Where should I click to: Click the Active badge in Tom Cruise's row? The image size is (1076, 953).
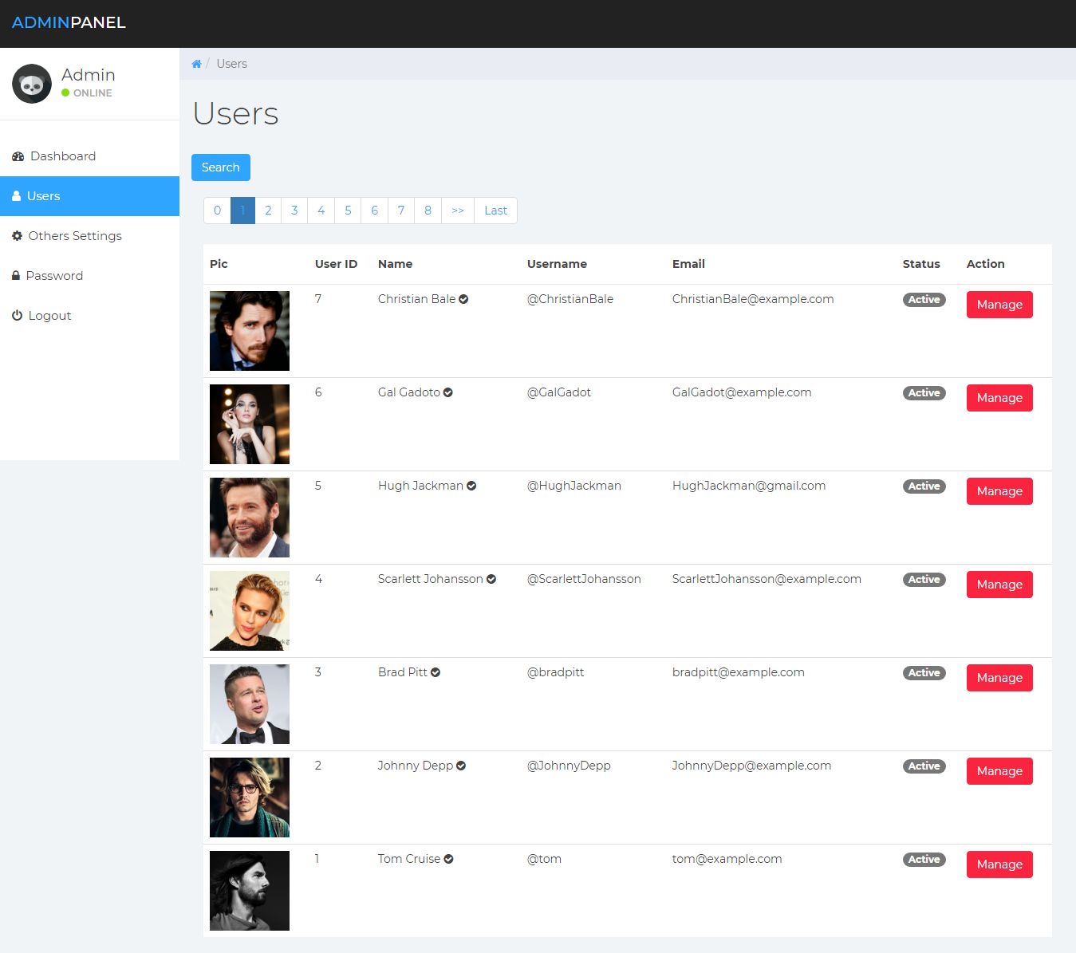point(924,860)
